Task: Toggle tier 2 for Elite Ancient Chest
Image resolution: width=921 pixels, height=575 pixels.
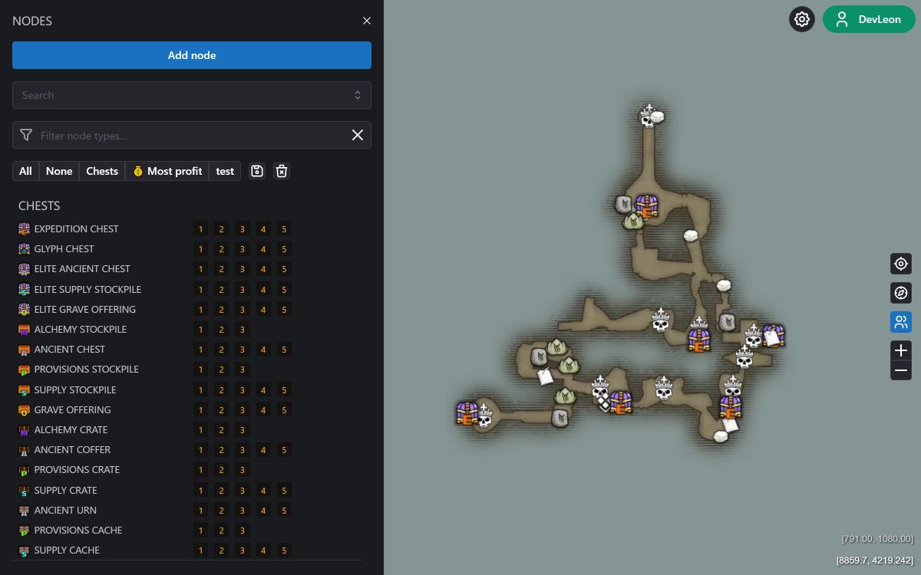Action: click(x=221, y=268)
